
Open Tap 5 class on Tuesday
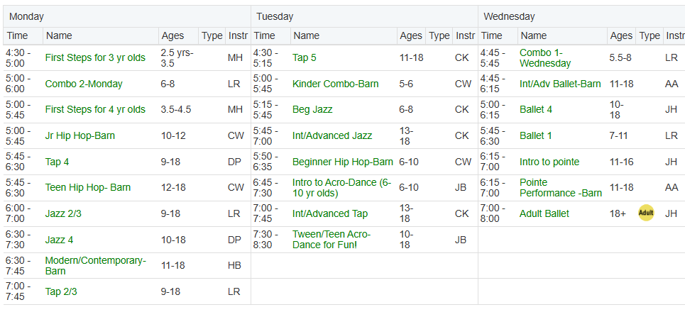[x=304, y=57]
